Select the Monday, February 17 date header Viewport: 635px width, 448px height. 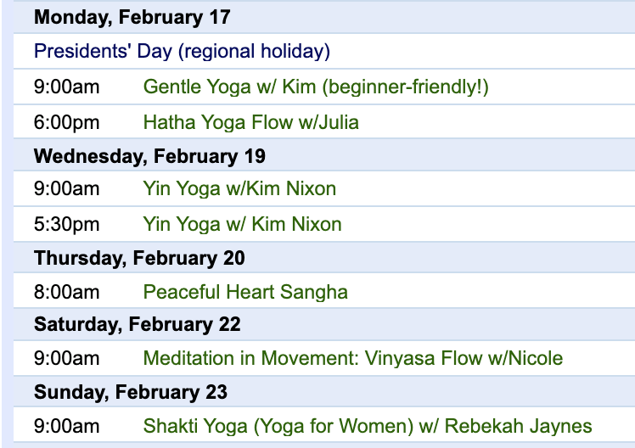(x=132, y=18)
